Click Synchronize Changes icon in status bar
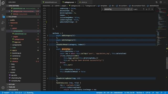Viewport: 168px width, 94px height. pos(12,93)
